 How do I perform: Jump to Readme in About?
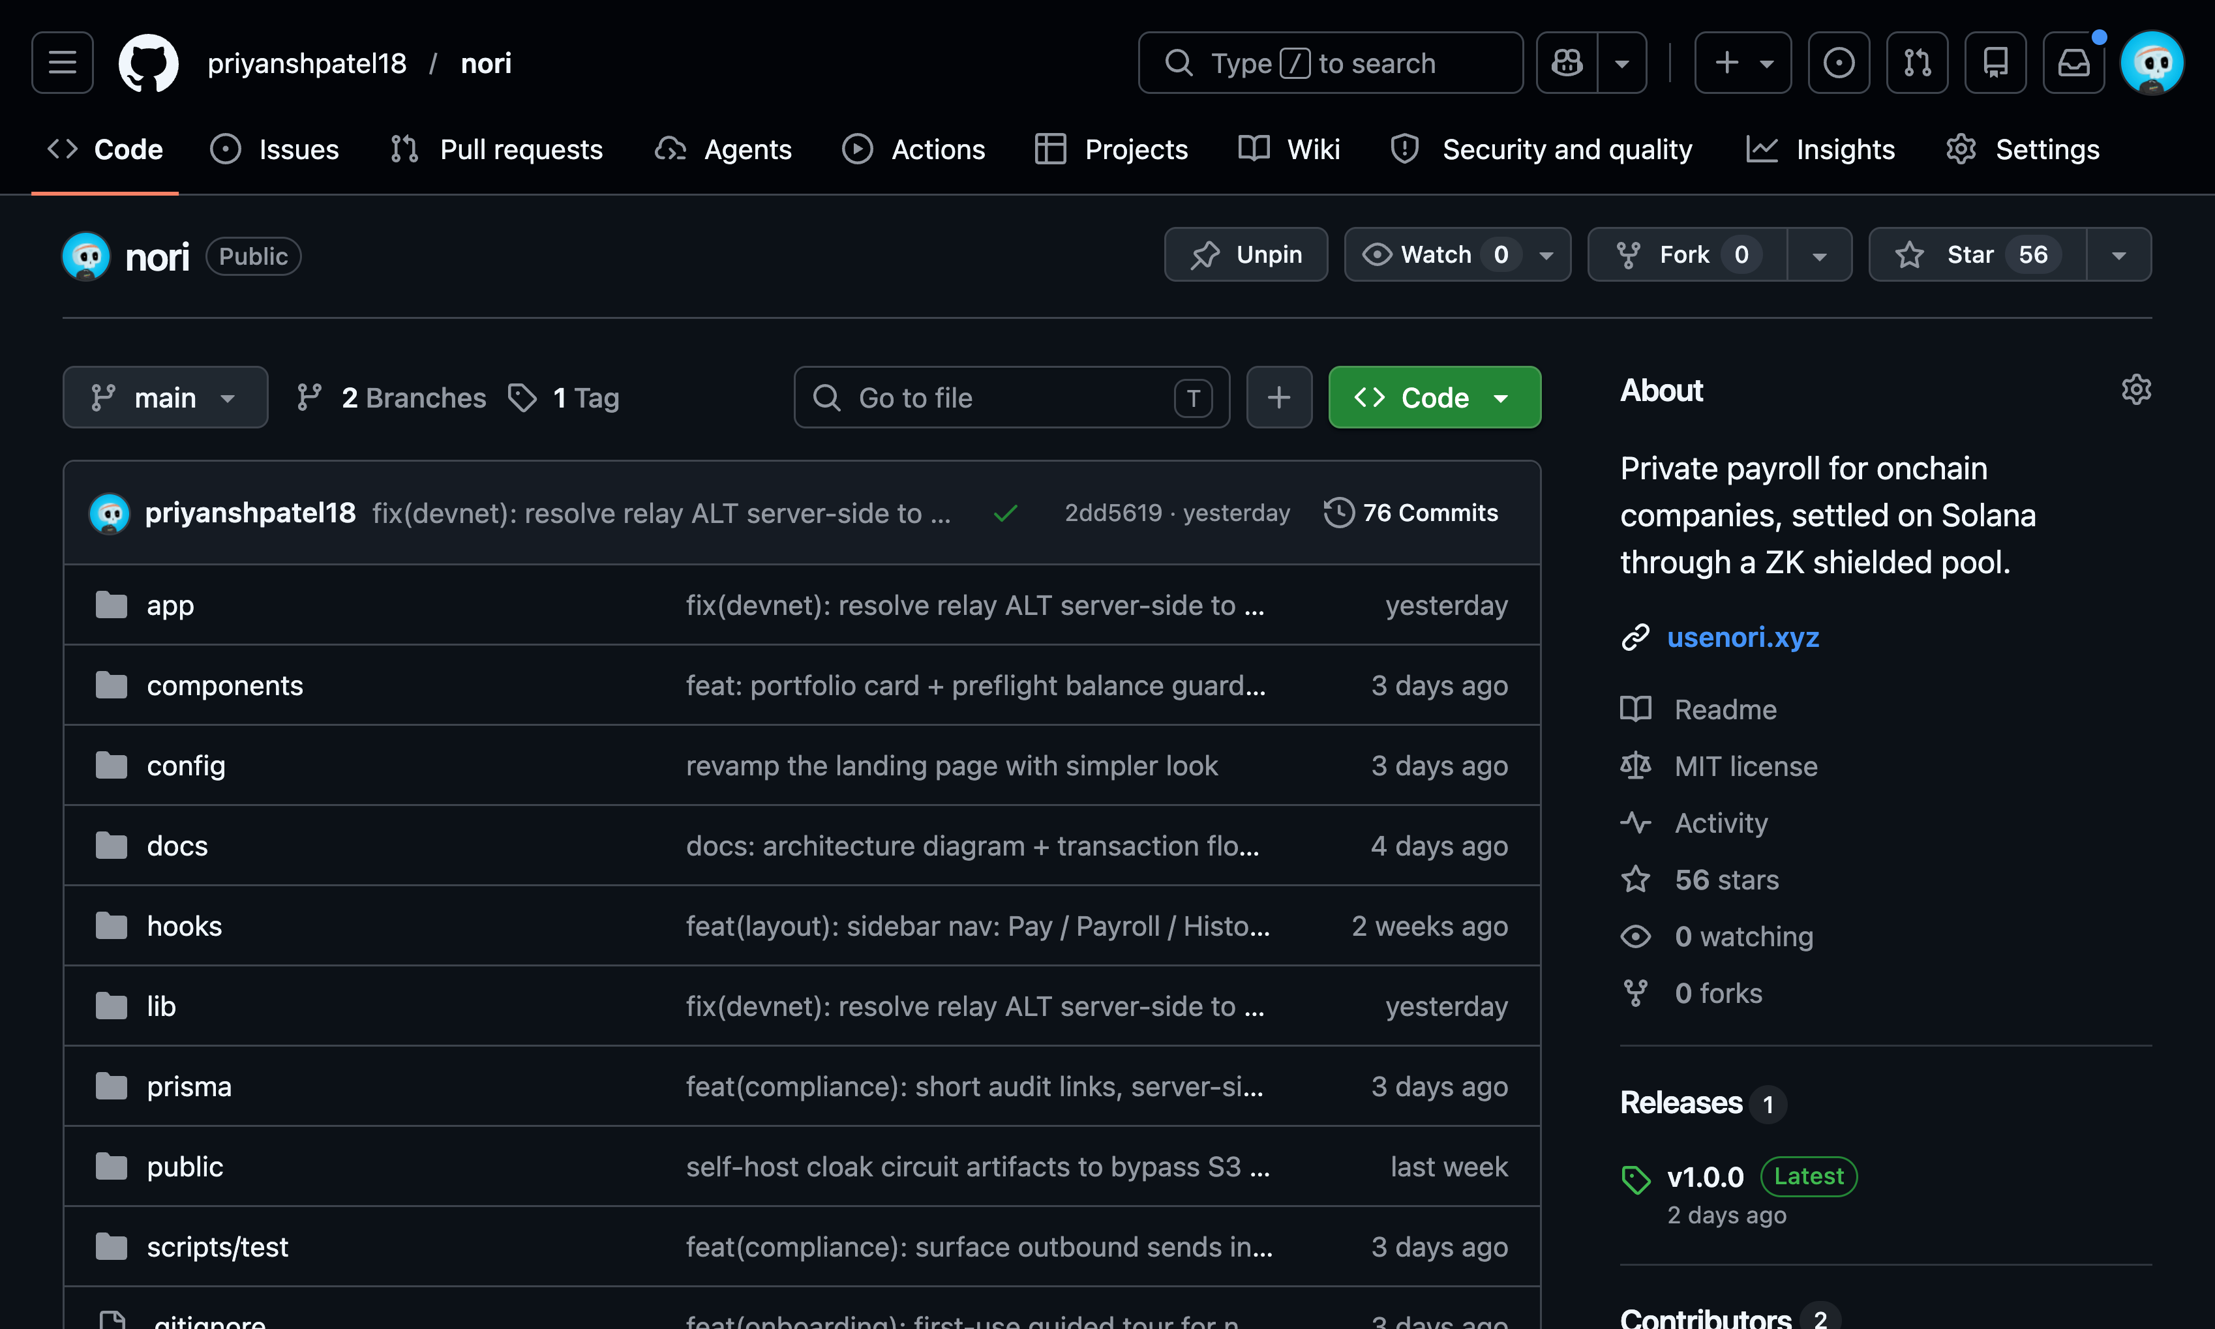1699,709
